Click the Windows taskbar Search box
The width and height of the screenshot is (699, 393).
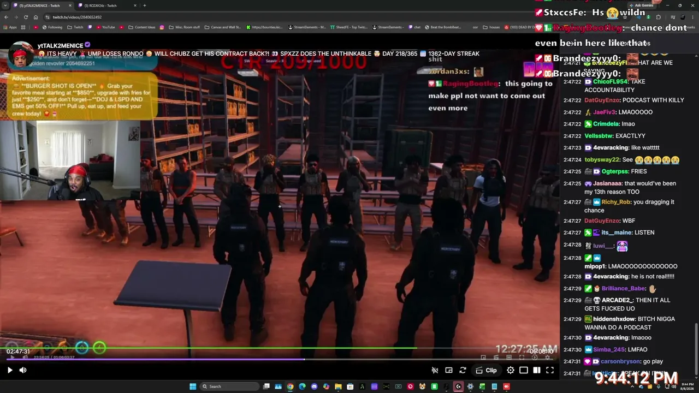228,386
